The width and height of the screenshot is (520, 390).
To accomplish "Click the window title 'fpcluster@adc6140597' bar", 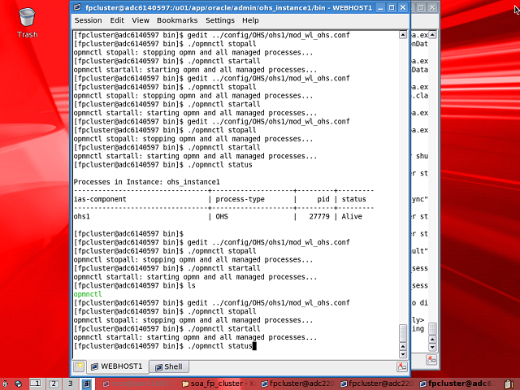I will point(228,7).
